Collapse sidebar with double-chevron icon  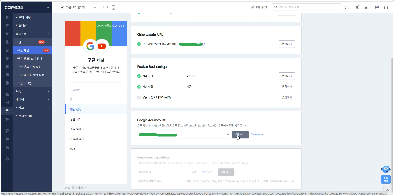click(x=48, y=8)
